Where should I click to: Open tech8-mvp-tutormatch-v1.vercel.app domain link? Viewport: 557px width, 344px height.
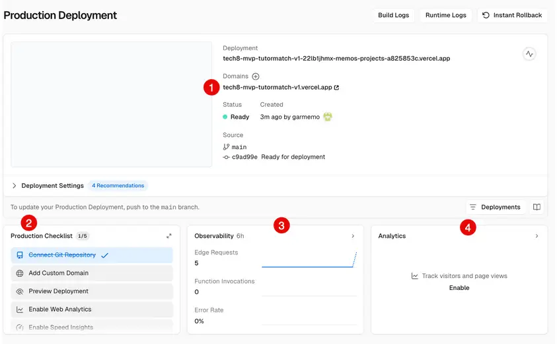tap(278, 87)
